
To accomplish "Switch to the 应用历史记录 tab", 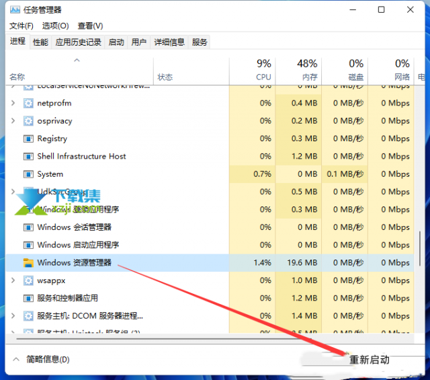I will [x=79, y=42].
